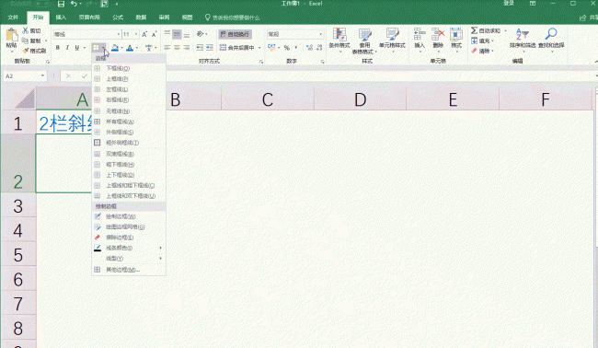598x348 pixels.
Task: Open the font name combo box
Action: 87,34
